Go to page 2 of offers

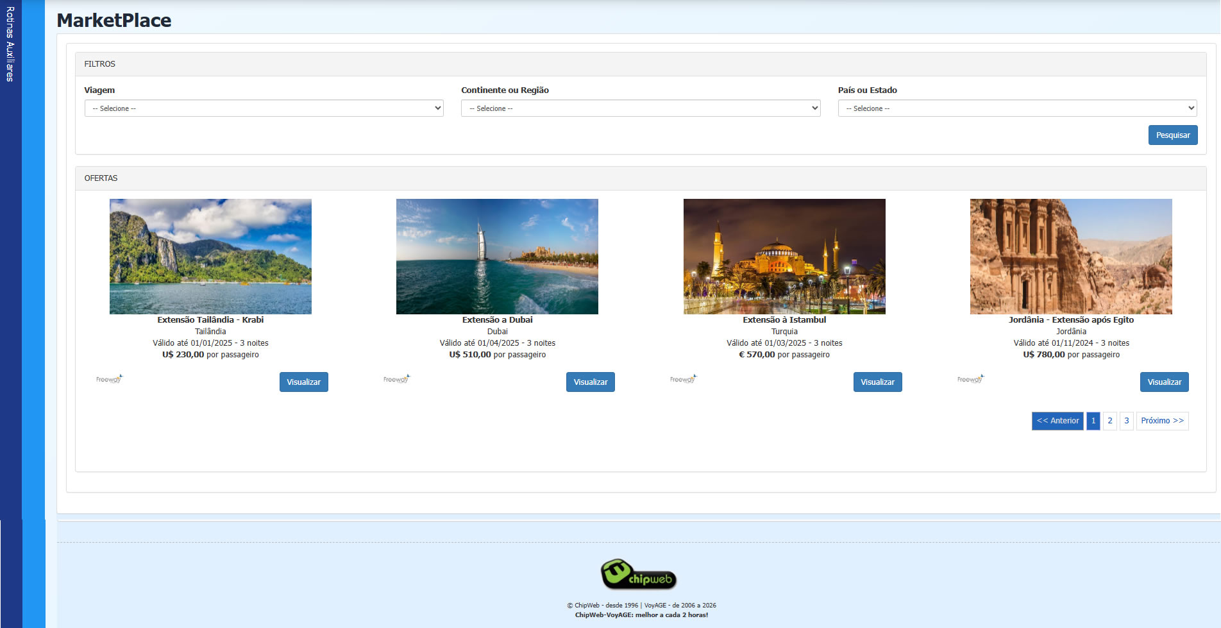click(1110, 421)
